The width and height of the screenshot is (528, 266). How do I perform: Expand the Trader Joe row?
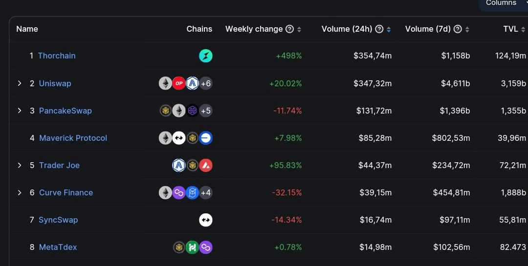(x=20, y=165)
